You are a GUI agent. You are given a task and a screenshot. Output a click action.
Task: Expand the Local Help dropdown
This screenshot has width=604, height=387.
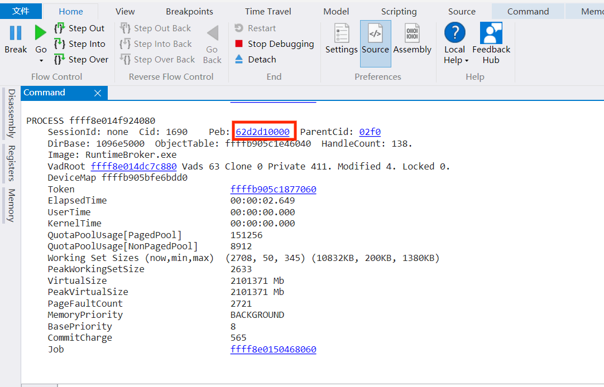coord(466,61)
